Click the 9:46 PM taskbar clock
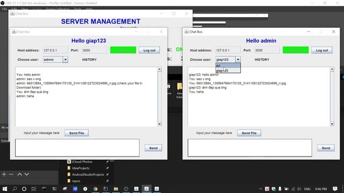The width and height of the screenshot is (344, 193). [x=321, y=189]
